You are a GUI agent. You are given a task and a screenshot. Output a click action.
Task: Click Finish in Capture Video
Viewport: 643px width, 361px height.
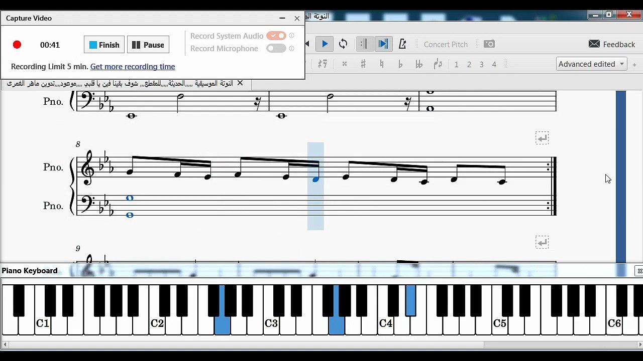pyautogui.click(x=104, y=45)
